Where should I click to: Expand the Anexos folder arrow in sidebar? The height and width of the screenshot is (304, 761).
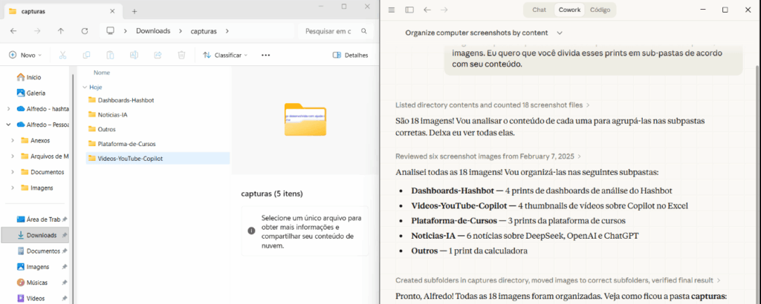tap(13, 140)
